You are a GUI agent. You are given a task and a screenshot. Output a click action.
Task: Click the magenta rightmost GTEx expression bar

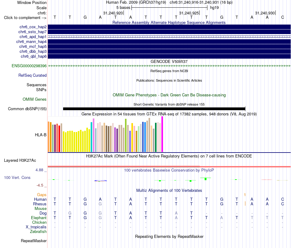(162, 134)
